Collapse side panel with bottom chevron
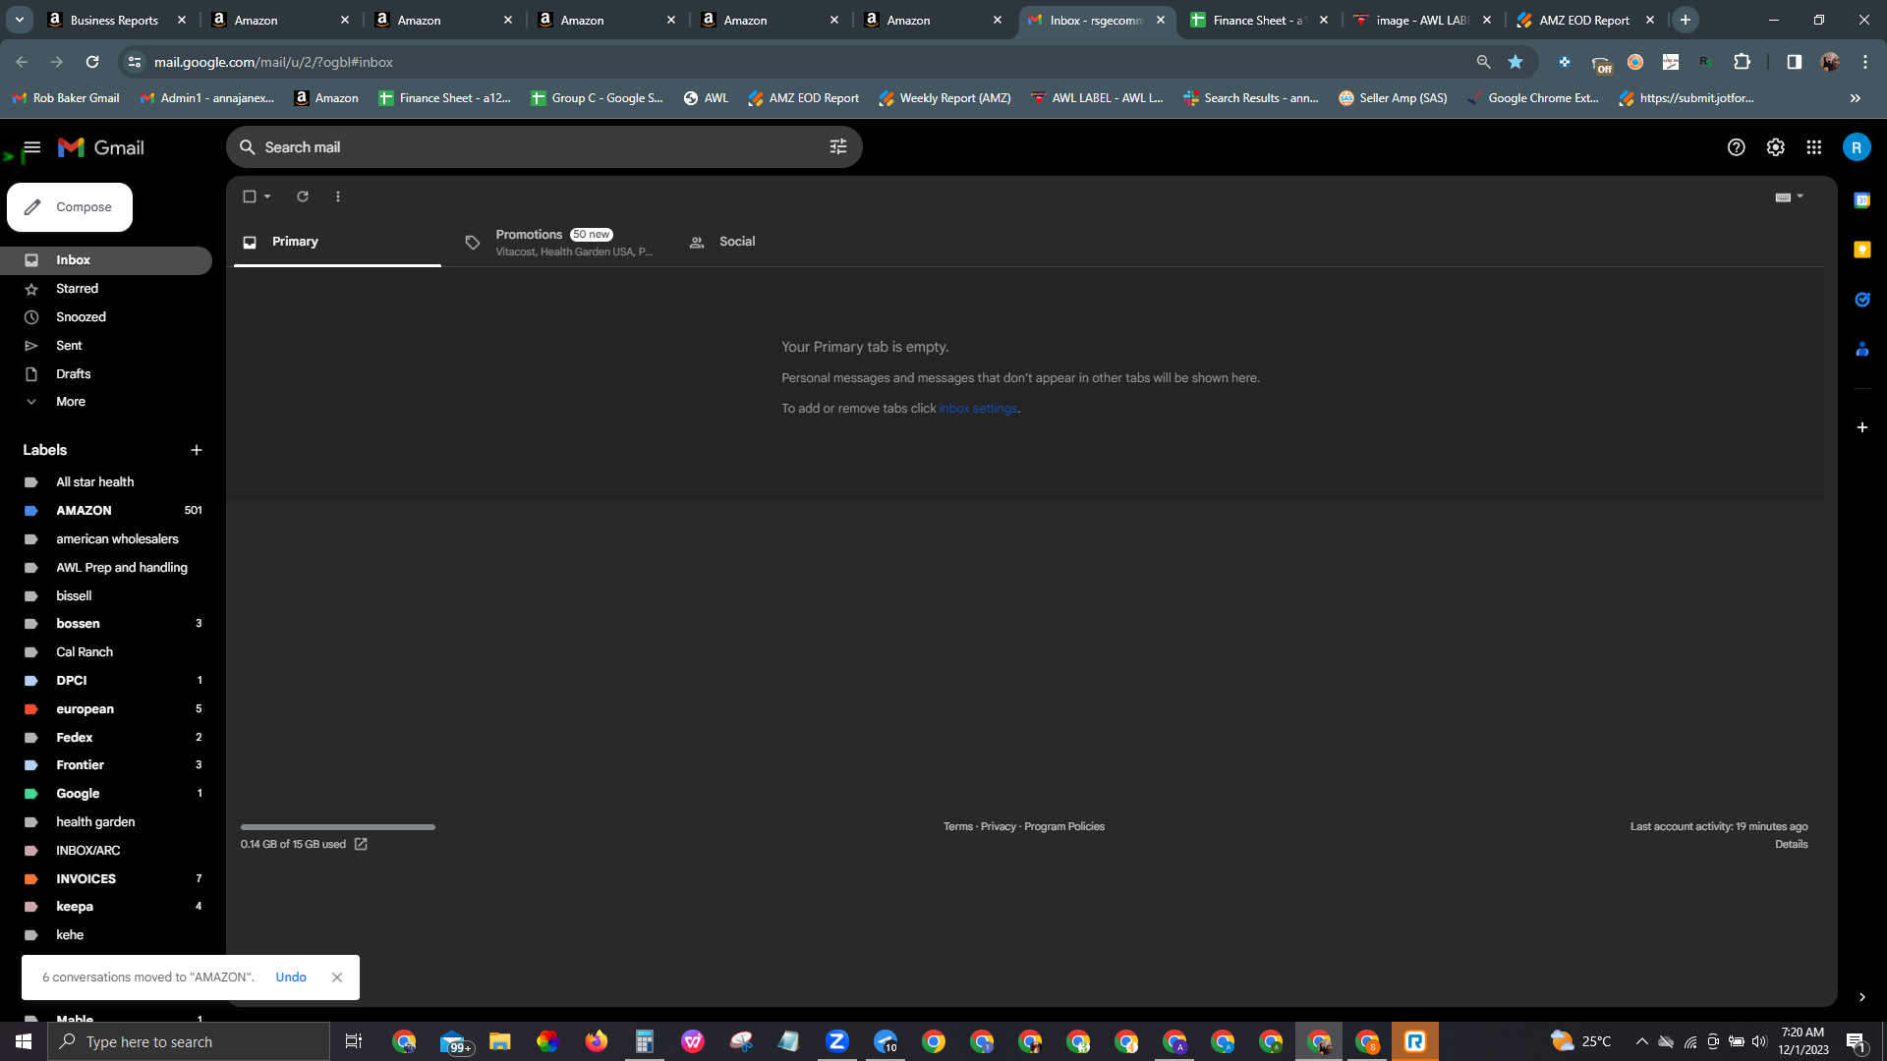Screen dimensions: 1887x1061 coord(1861,997)
